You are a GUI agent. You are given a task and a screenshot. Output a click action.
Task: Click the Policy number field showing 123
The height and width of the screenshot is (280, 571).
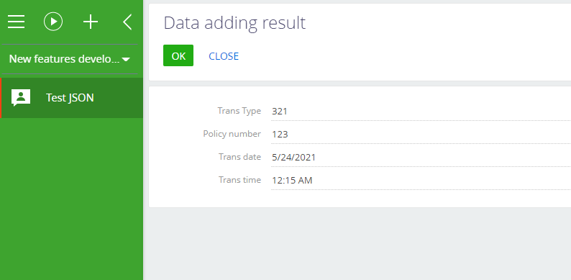click(x=421, y=134)
